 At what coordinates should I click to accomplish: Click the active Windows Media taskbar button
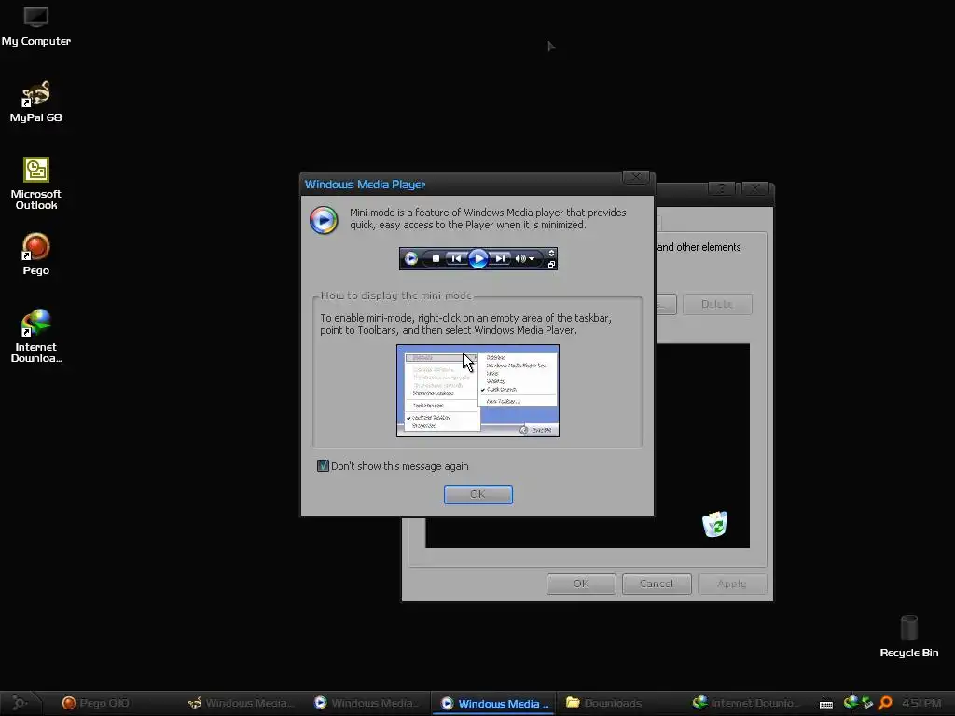494,703
